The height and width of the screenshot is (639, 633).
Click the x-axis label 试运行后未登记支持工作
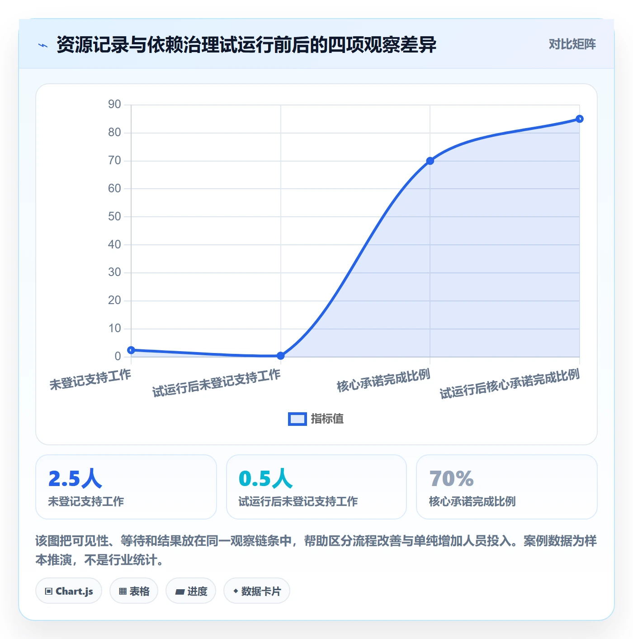(x=217, y=383)
